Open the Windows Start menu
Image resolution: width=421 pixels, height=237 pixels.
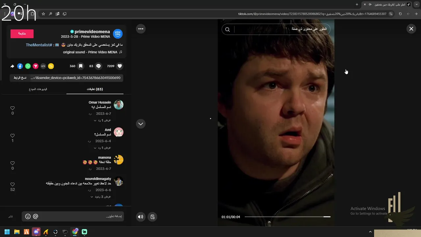click(7, 232)
